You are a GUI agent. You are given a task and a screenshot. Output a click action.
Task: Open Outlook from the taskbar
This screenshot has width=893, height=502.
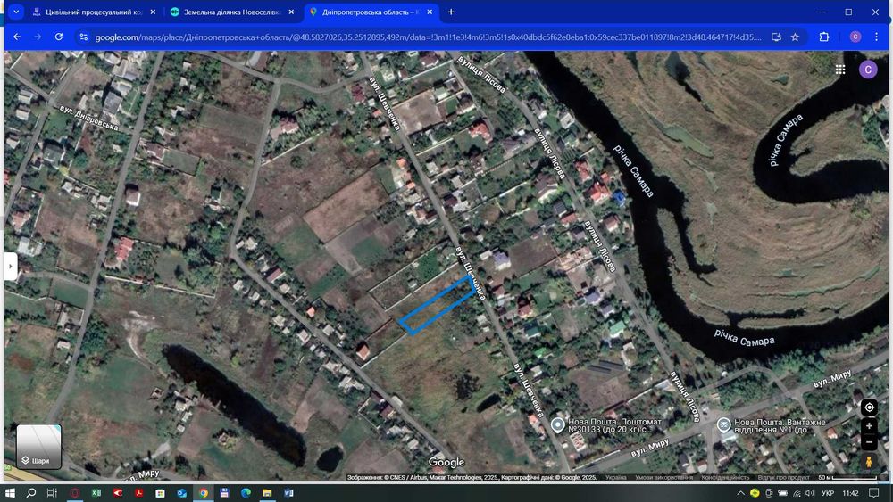coord(181,493)
